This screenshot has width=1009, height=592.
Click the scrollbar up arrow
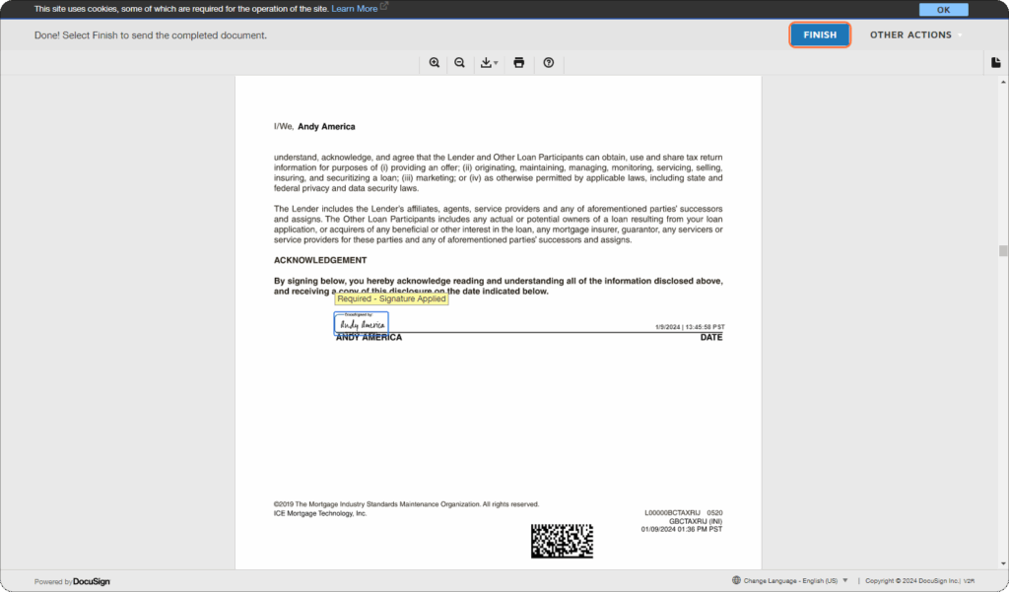[1003, 83]
